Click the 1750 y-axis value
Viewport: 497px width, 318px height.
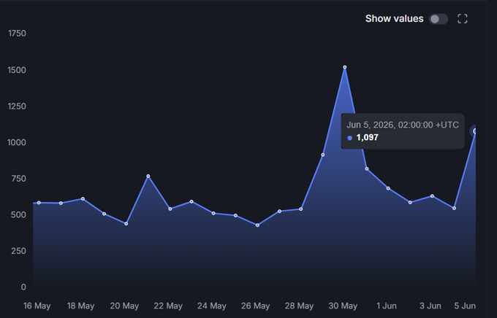[x=17, y=34]
